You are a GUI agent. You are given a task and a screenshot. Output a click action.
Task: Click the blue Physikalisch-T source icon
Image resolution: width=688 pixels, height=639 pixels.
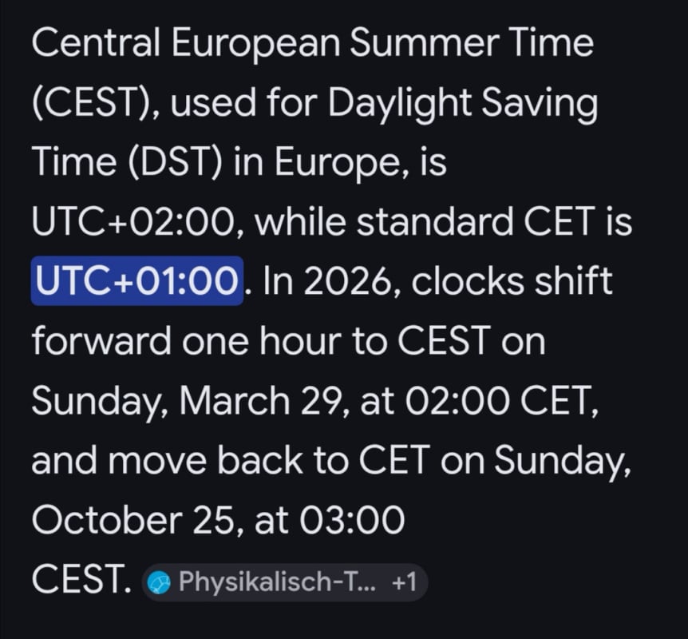coord(158,582)
